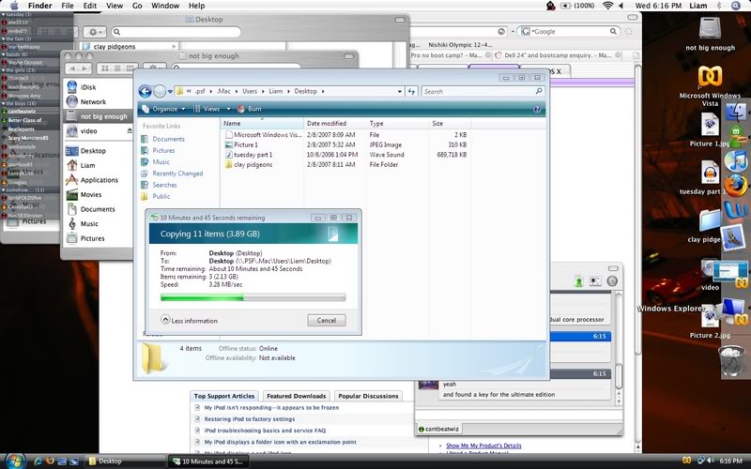Open Documents in the Finder sidebar
751x469 pixels.
point(98,209)
